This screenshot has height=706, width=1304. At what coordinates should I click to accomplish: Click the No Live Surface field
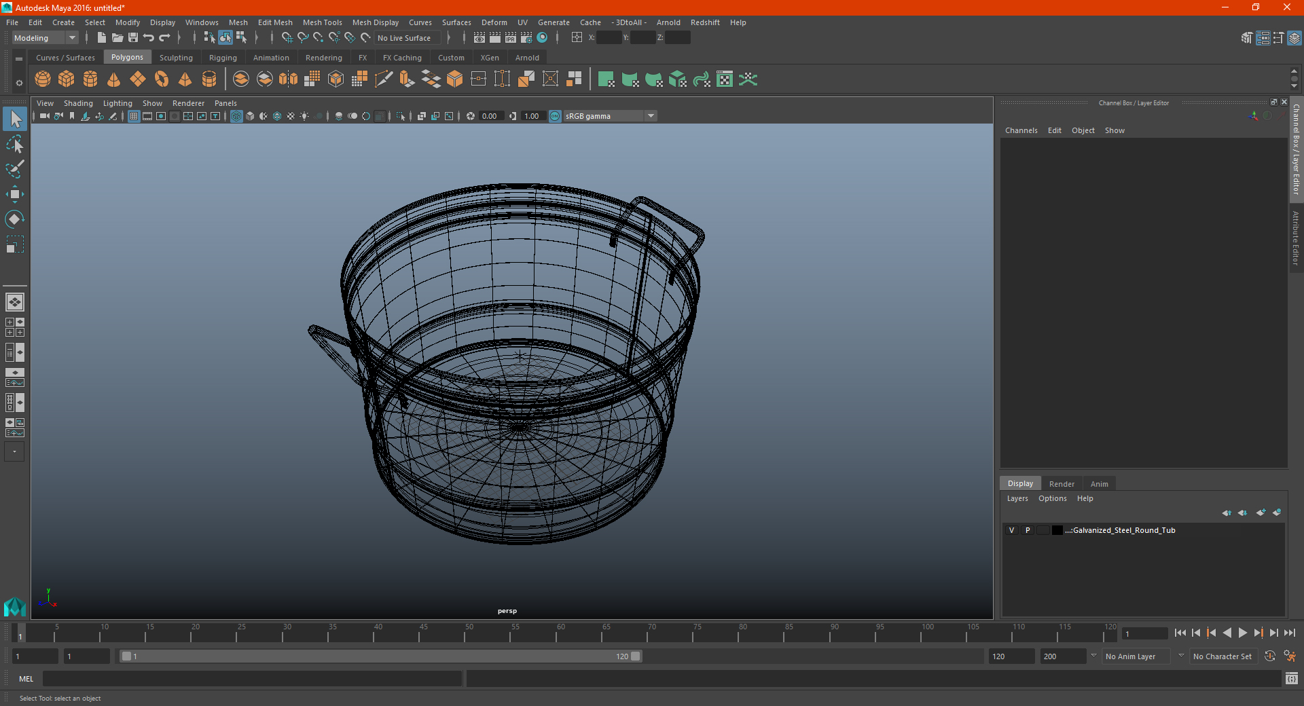(x=407, y=38)
